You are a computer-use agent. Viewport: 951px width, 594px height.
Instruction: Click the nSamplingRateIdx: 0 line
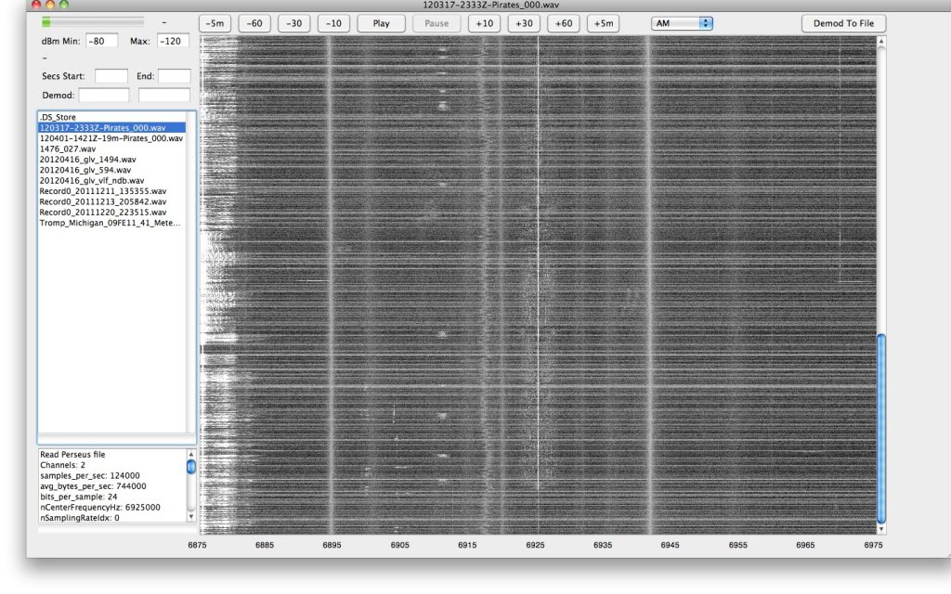point(80,518)
